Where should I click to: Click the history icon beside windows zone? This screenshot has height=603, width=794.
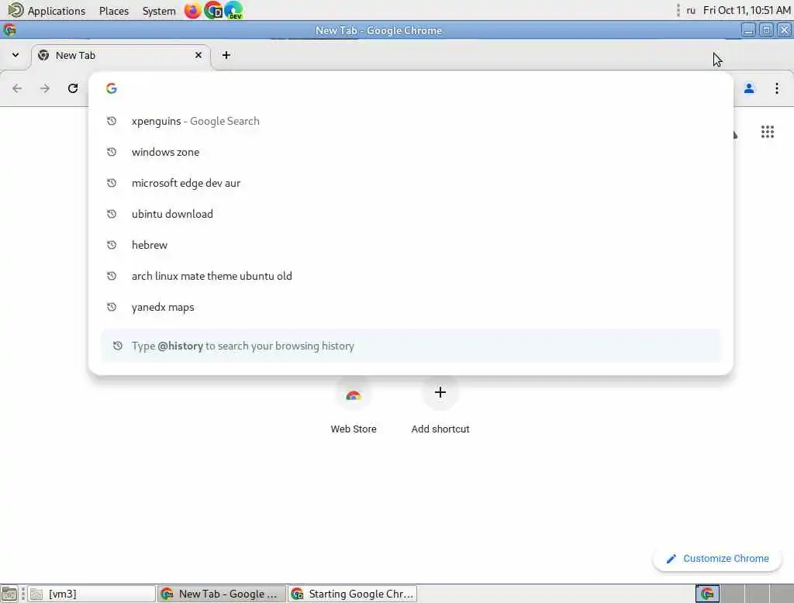[x=112, y=152]
